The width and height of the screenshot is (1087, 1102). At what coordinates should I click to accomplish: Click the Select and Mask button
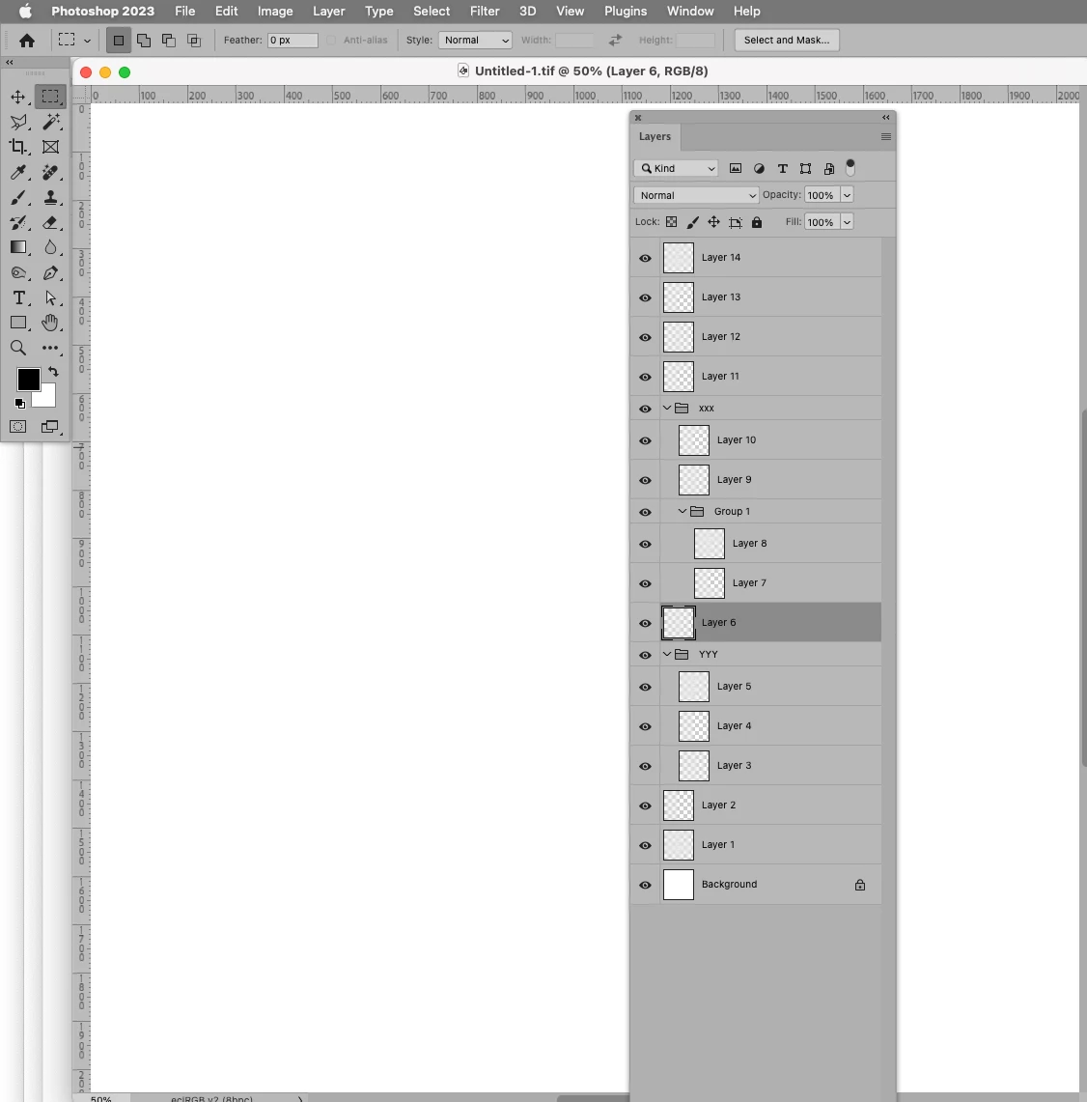(x=787, y=40)
